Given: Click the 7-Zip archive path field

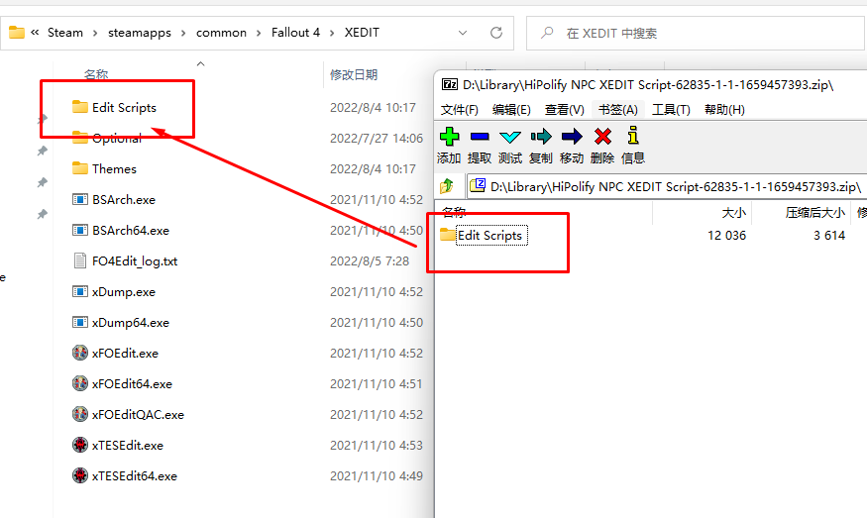Looking at the screenshot, I should click(666, 186).
